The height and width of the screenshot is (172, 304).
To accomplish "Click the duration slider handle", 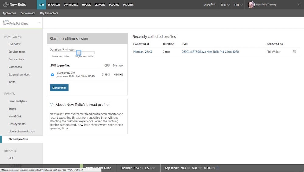I will point(79,53).
